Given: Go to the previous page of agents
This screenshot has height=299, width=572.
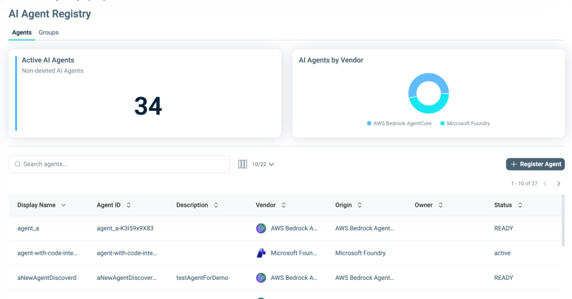Looking at the screenshot, I should [x=545, y=184].
